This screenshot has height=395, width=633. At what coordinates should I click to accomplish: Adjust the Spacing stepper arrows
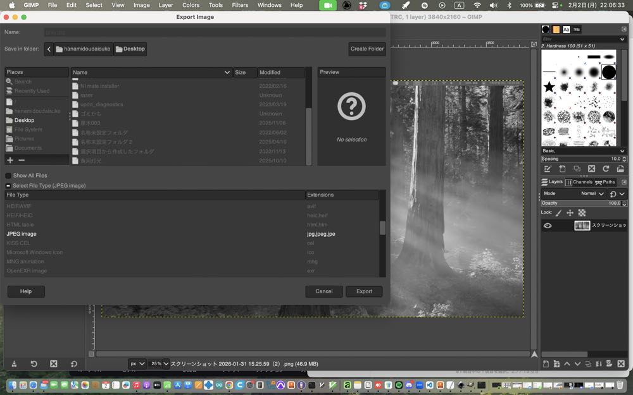click(x=625, y=159)
